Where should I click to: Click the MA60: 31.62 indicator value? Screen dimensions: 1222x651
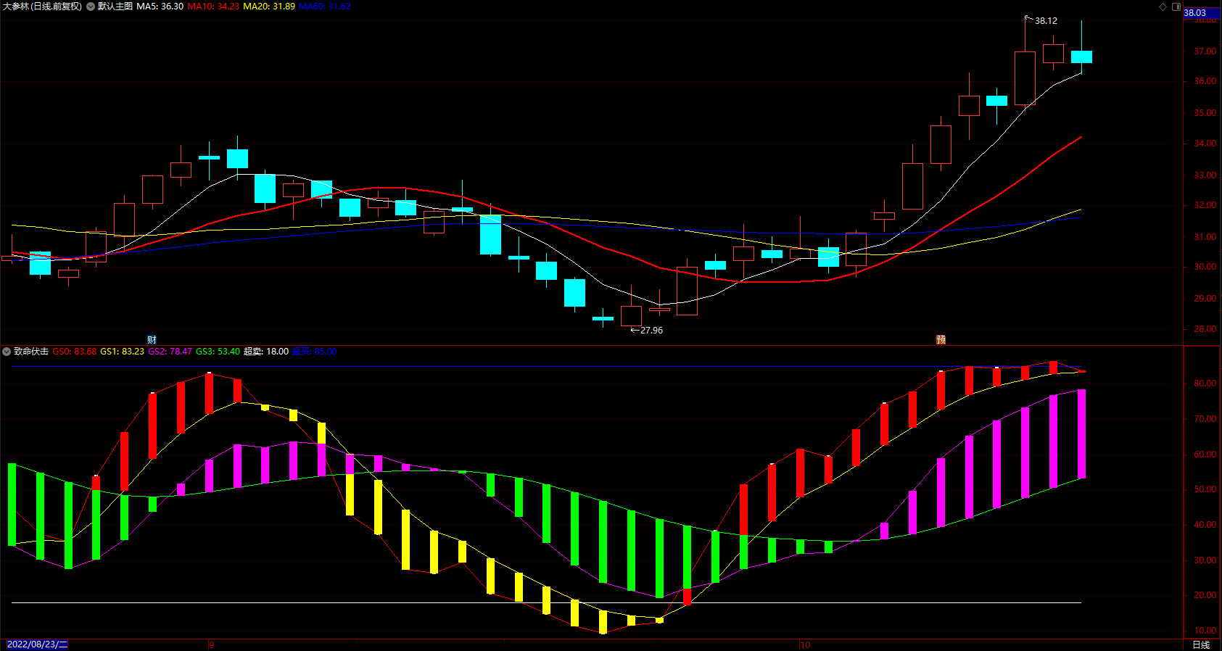pos(325,7)
